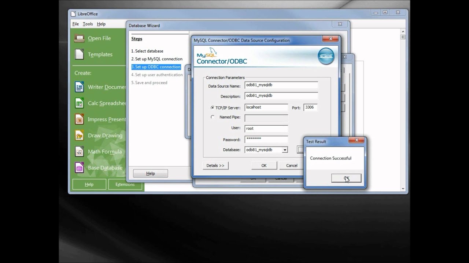Click the Open File label
The image size is (469, 263).
point(99,38)
